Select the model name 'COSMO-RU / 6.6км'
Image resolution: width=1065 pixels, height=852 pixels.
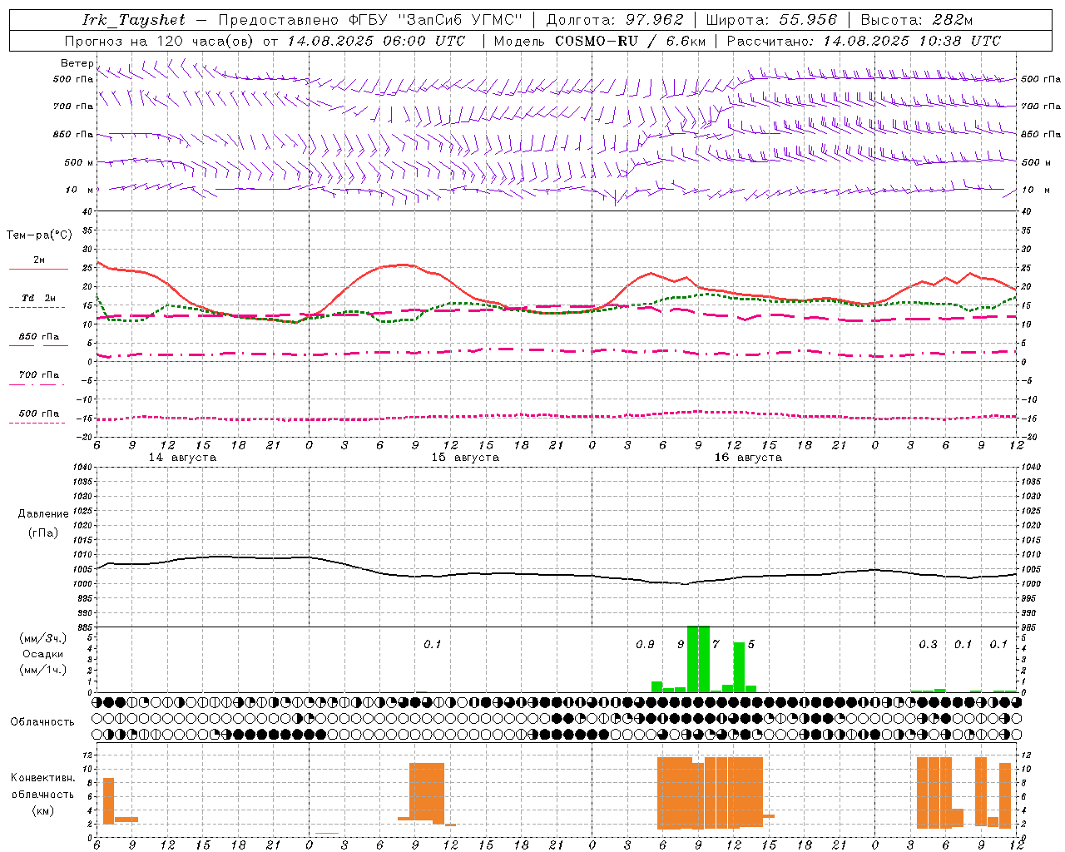click(630, 41)
